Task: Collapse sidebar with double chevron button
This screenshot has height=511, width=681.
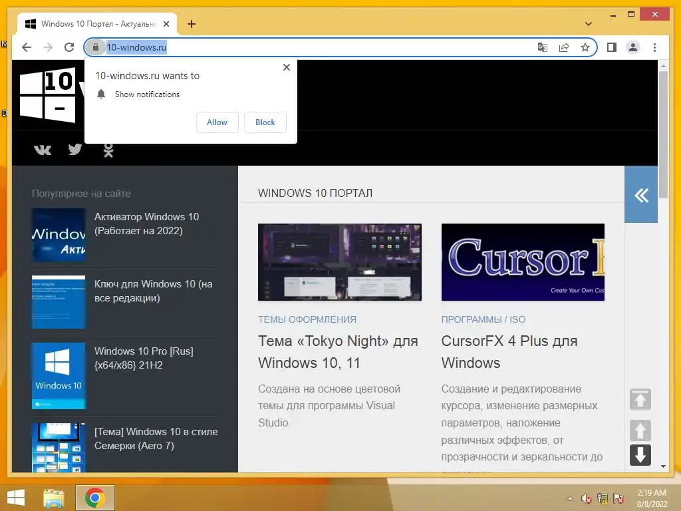Action: pyautogui.click(x=641, y=195)
